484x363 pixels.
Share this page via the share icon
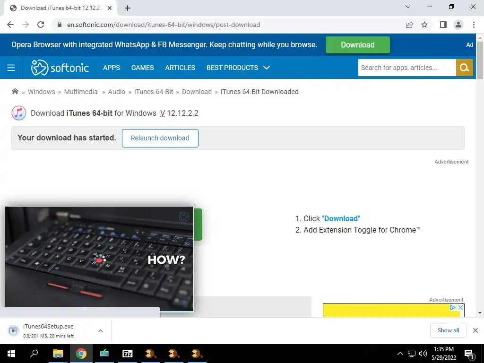coord(409,25)
